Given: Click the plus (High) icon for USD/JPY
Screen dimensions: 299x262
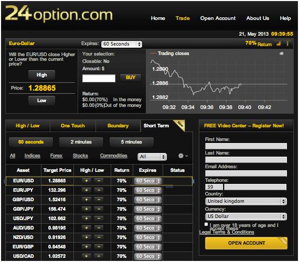Looking at the screenshot, I should click(87, 218).
